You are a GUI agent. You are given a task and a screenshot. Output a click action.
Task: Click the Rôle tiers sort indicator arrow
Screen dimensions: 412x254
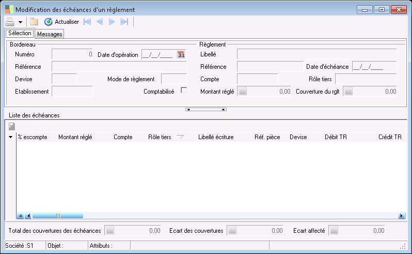tap(180, 137)
